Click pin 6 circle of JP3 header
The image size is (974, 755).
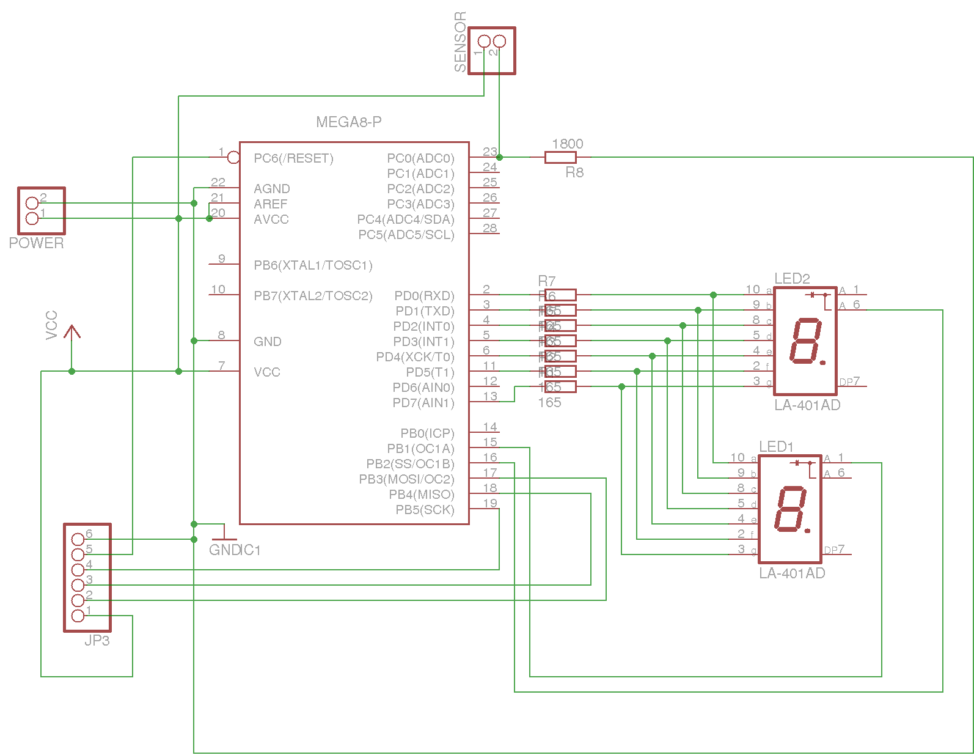[78, 539]
